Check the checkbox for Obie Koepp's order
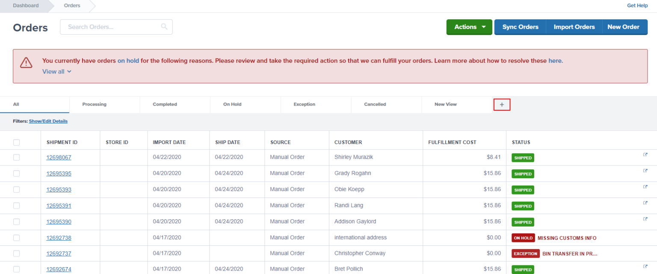The width and height of the screenshot is (657, 274). coord(16,189)
